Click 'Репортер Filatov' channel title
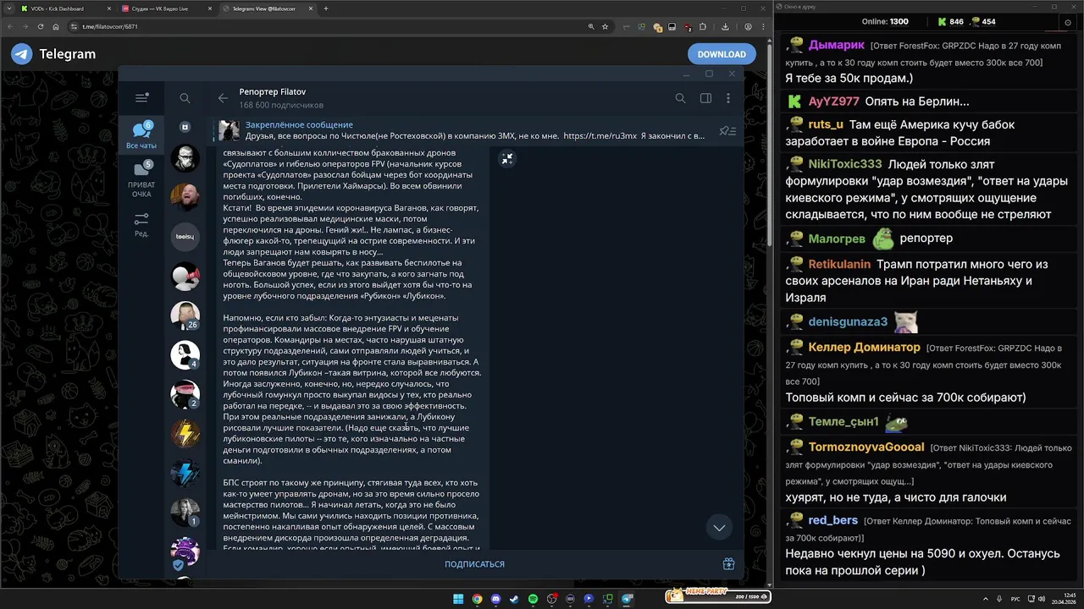 tap(272, 91)
